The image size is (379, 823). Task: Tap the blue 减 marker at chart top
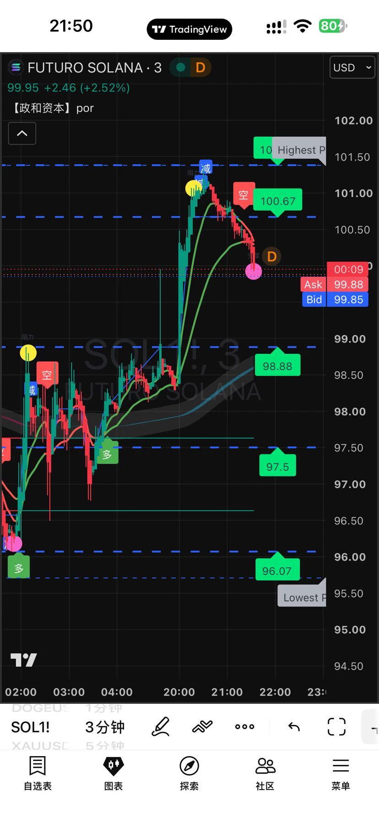[x=206, y=168]
